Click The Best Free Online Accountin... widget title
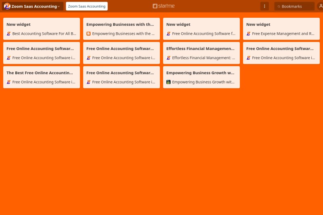This screenshot has height=215, width=323. (x=40, y=73)
